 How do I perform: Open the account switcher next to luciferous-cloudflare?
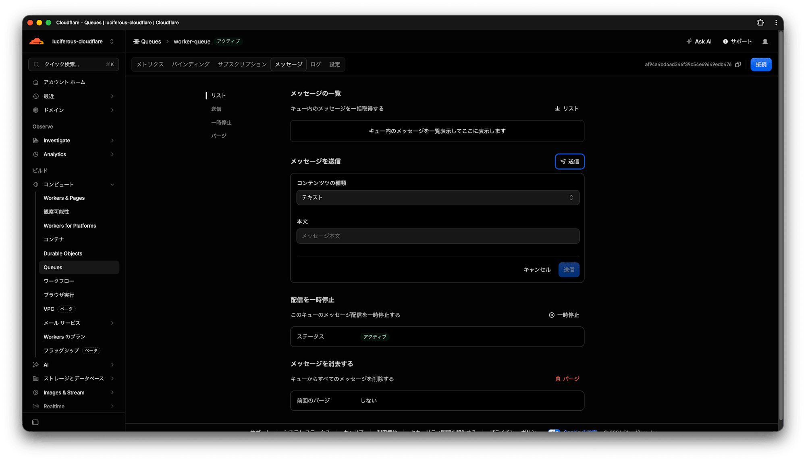tap(112, 42)
